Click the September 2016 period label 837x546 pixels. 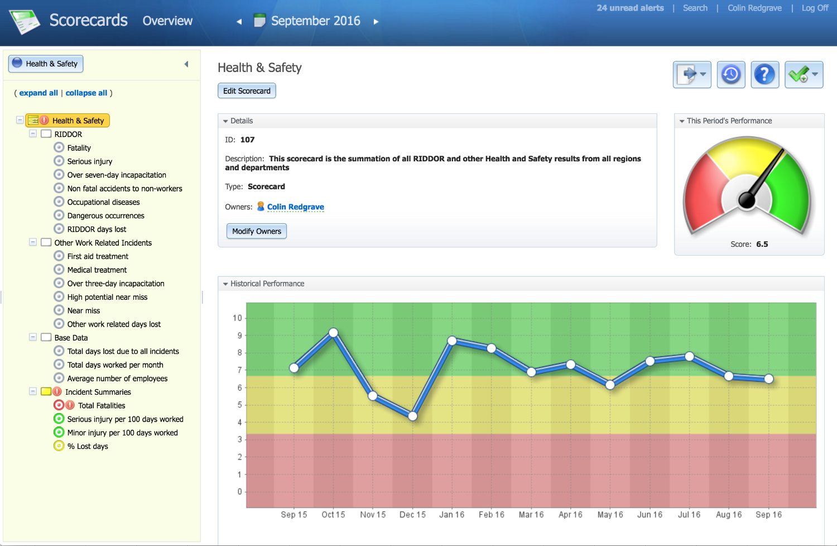[316, 21]
